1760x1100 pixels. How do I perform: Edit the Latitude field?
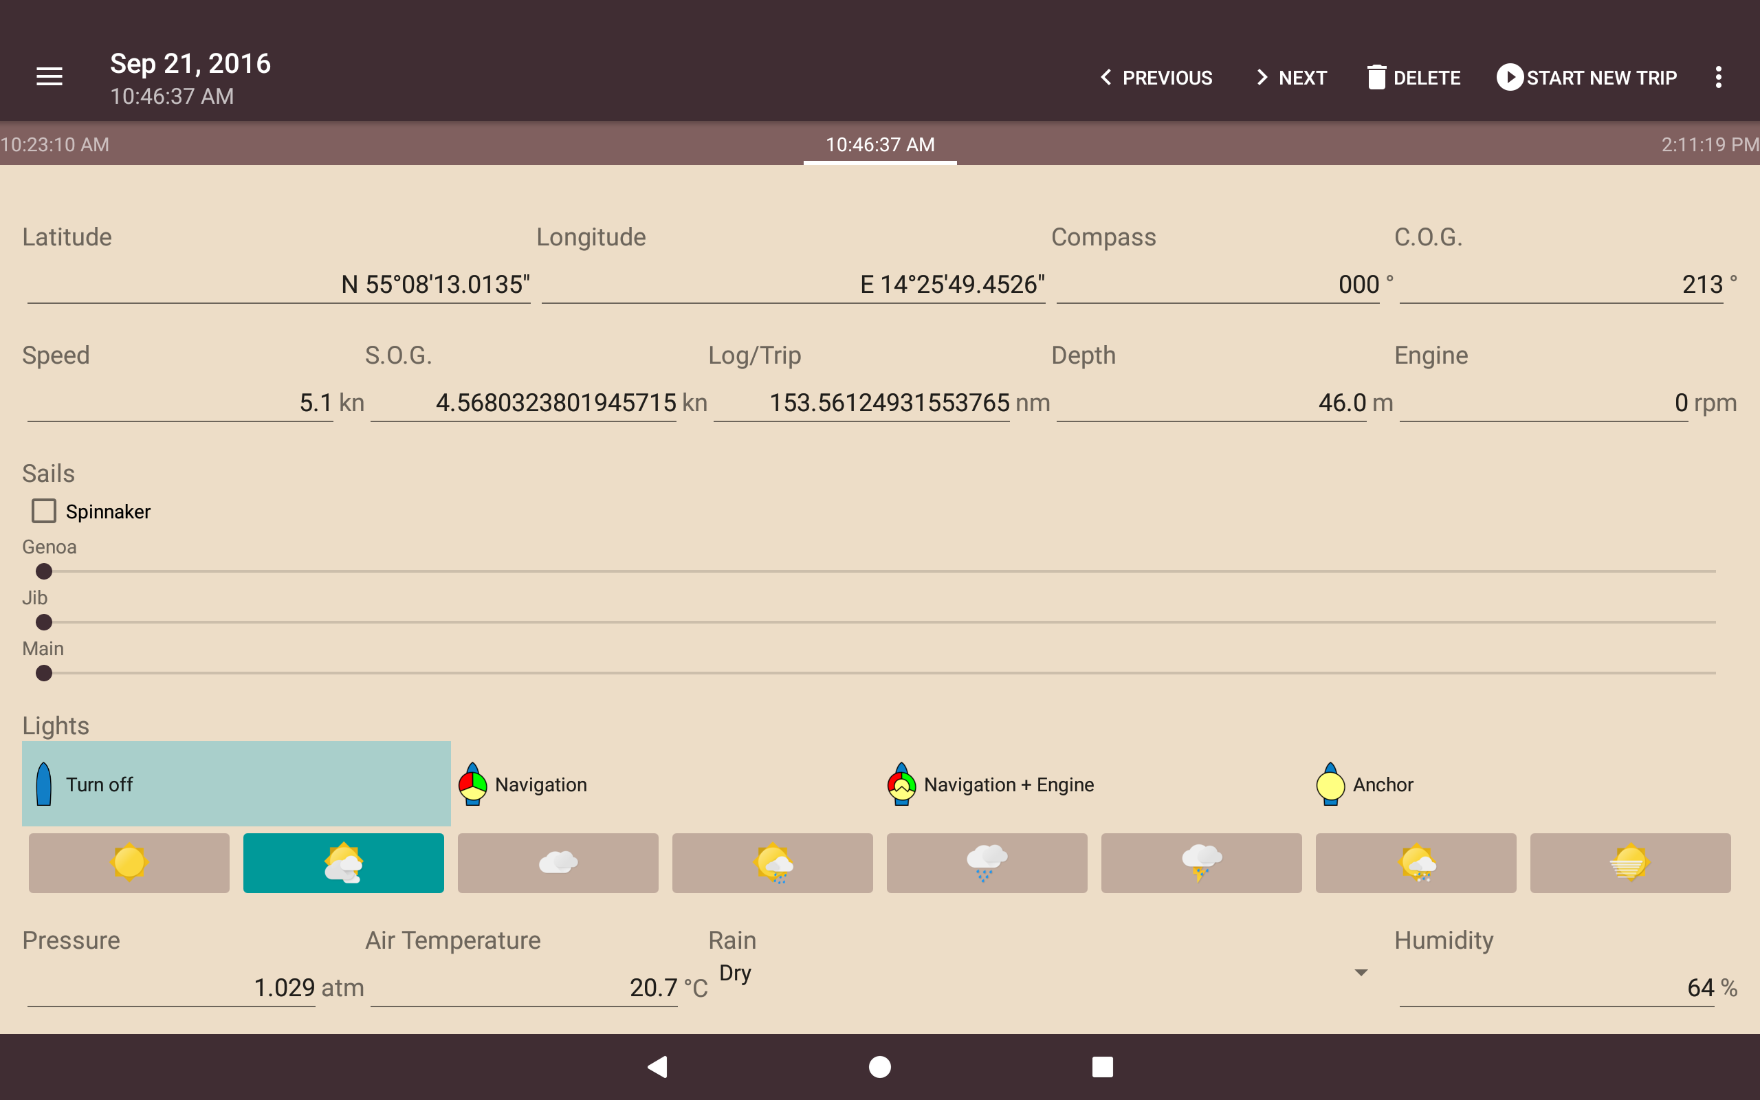point(278,285)
